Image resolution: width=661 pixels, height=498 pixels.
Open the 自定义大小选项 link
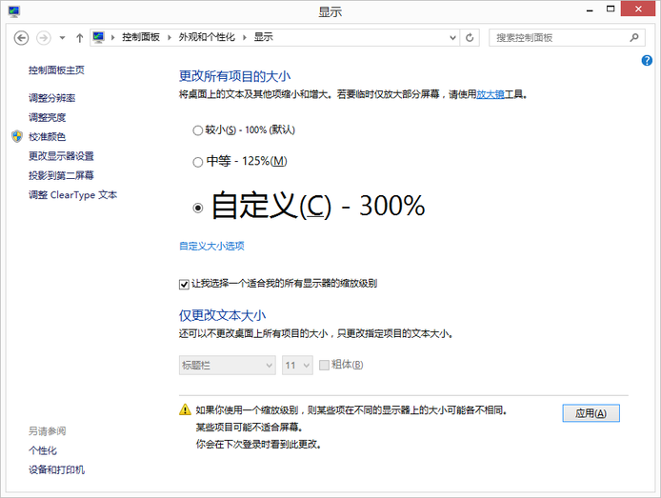point(211,246)
